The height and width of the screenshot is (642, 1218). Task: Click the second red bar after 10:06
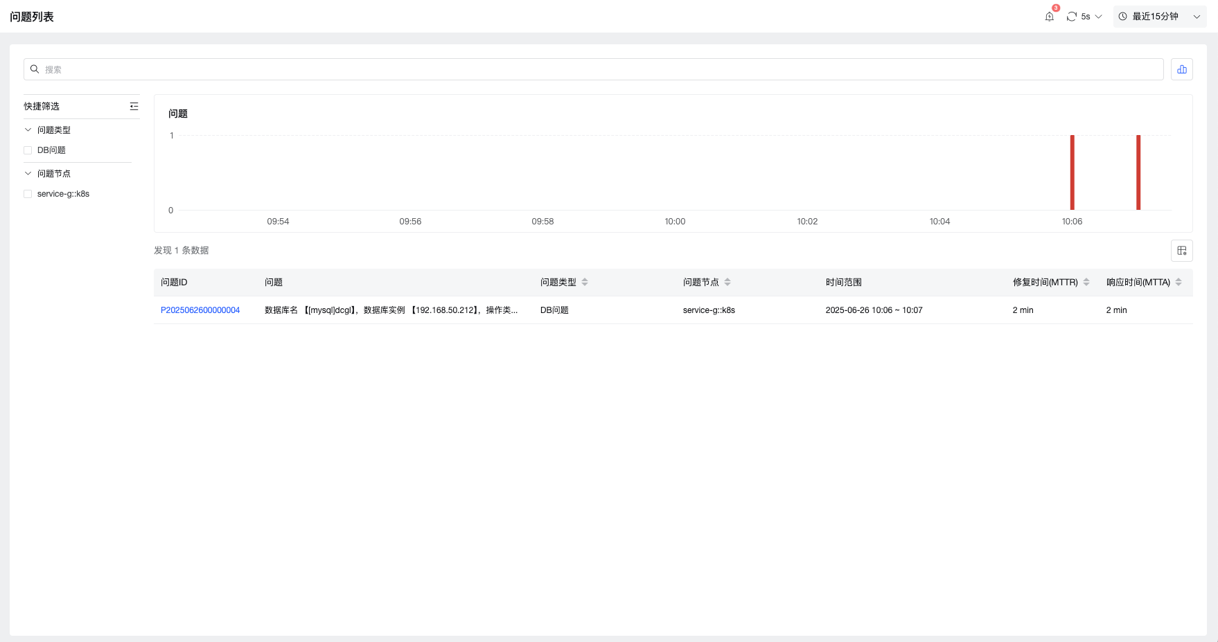[x=1138, y=172]
